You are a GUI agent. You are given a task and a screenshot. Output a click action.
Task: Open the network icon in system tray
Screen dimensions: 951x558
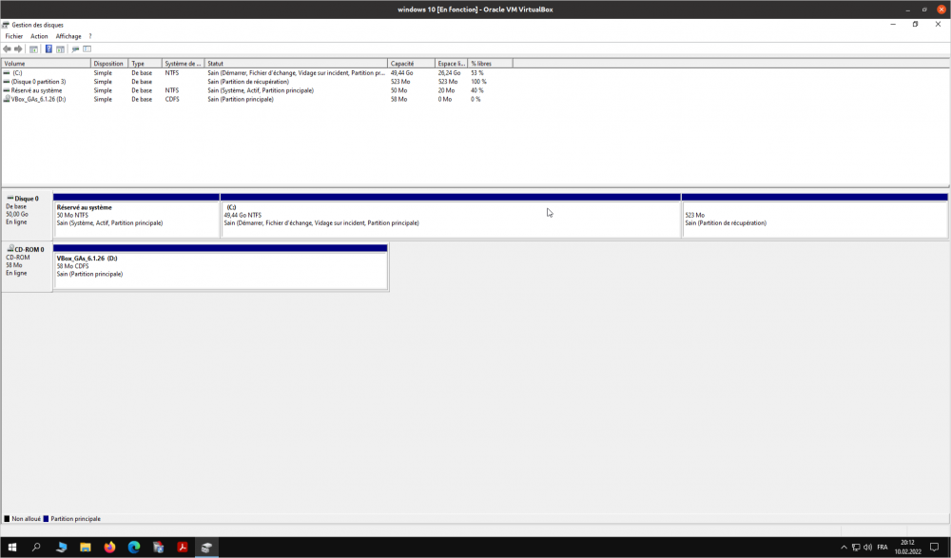(x=856, y=548)
